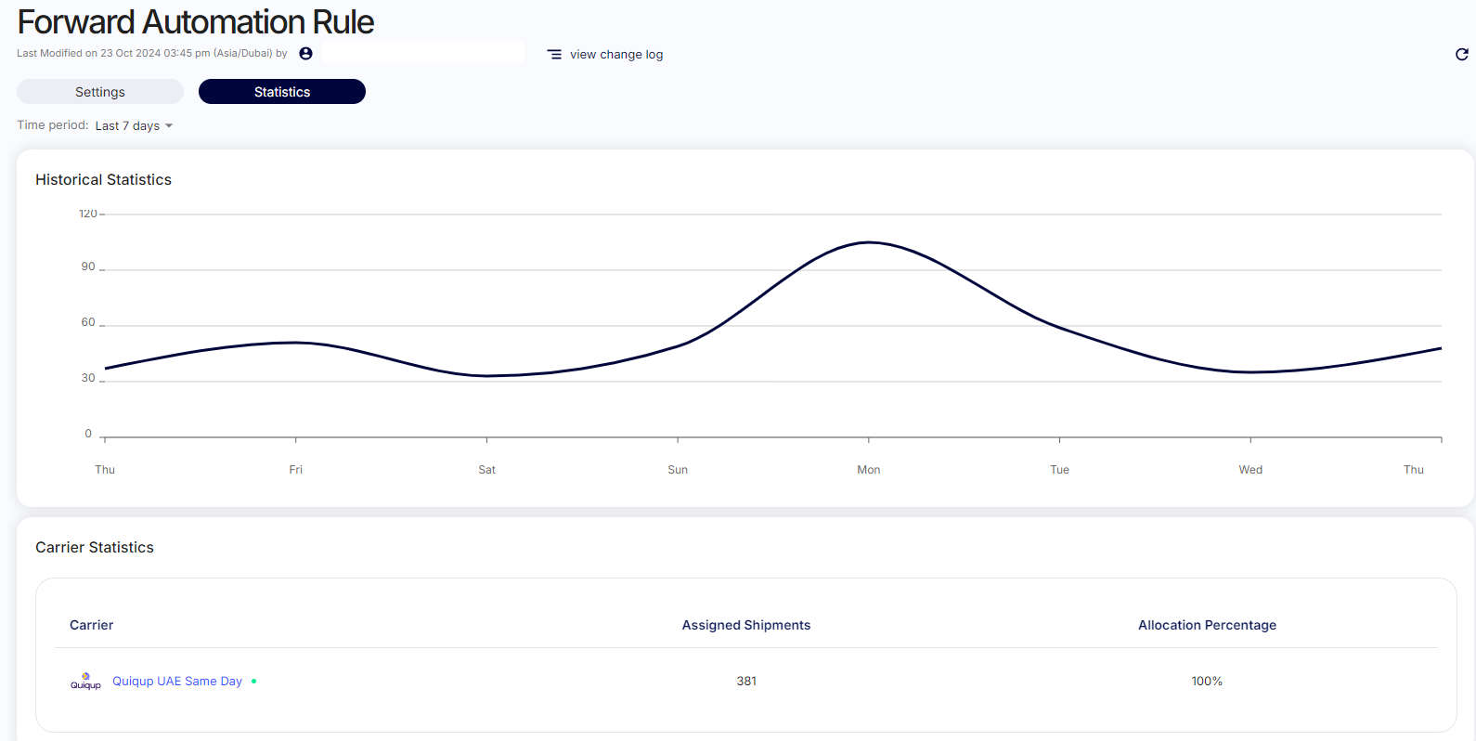Viewport: 1476px width, 741px height.
Task: Open the view change log link
Action: click(x=616, y=55)
